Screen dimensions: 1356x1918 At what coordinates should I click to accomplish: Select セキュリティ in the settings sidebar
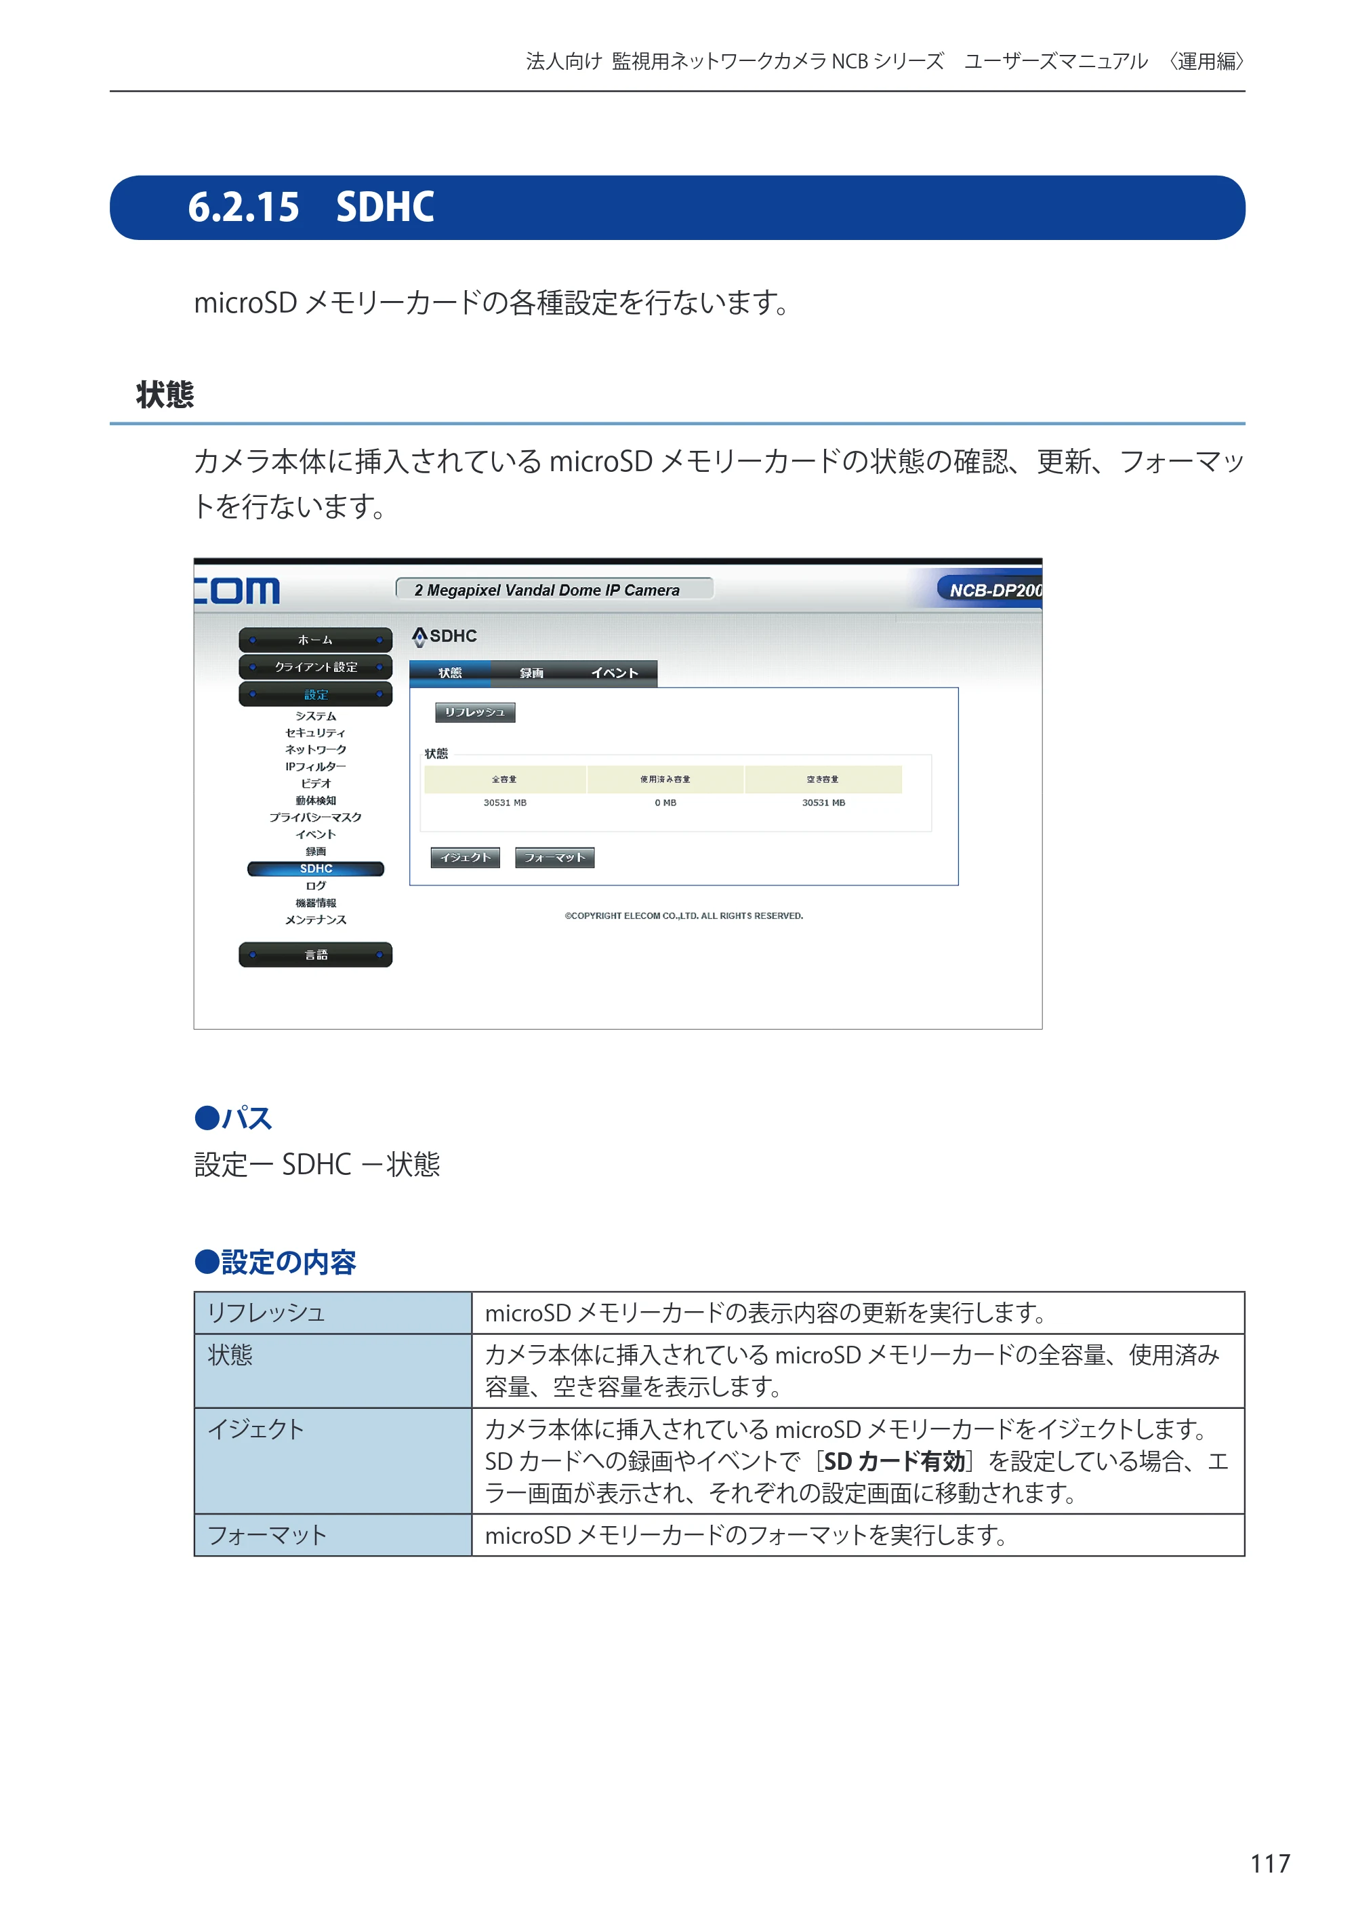coord(316,733)
